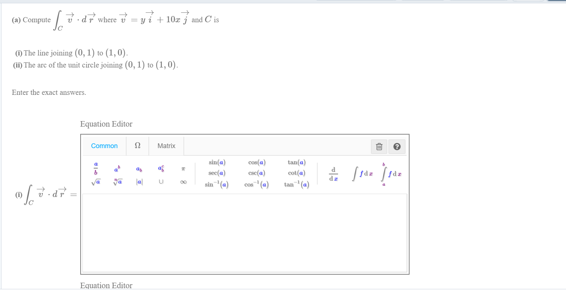Insert the cos(a) function
This screenshot has width=566, height=290.
[257, 162]
